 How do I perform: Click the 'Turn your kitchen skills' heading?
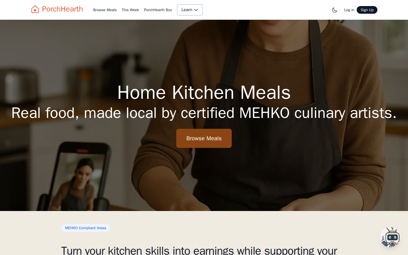click(199, 251)
